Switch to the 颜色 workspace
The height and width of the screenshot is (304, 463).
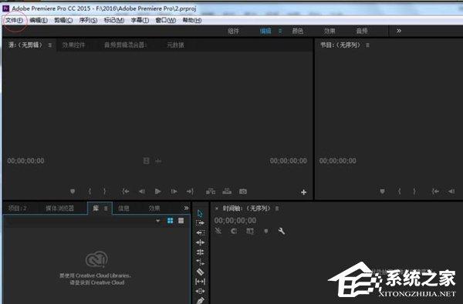click(298, 31)
